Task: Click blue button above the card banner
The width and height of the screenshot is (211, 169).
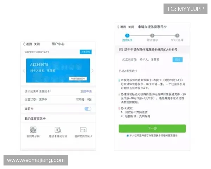Action: point(85,52)
